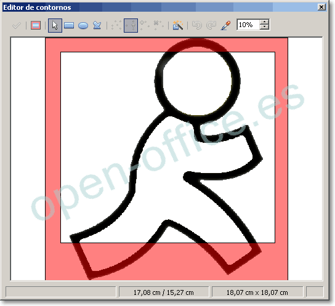Click the position readout 17,08 cm / 15,27 cm
This screenshot has width=335, height=306.
(x=164, y=292)
